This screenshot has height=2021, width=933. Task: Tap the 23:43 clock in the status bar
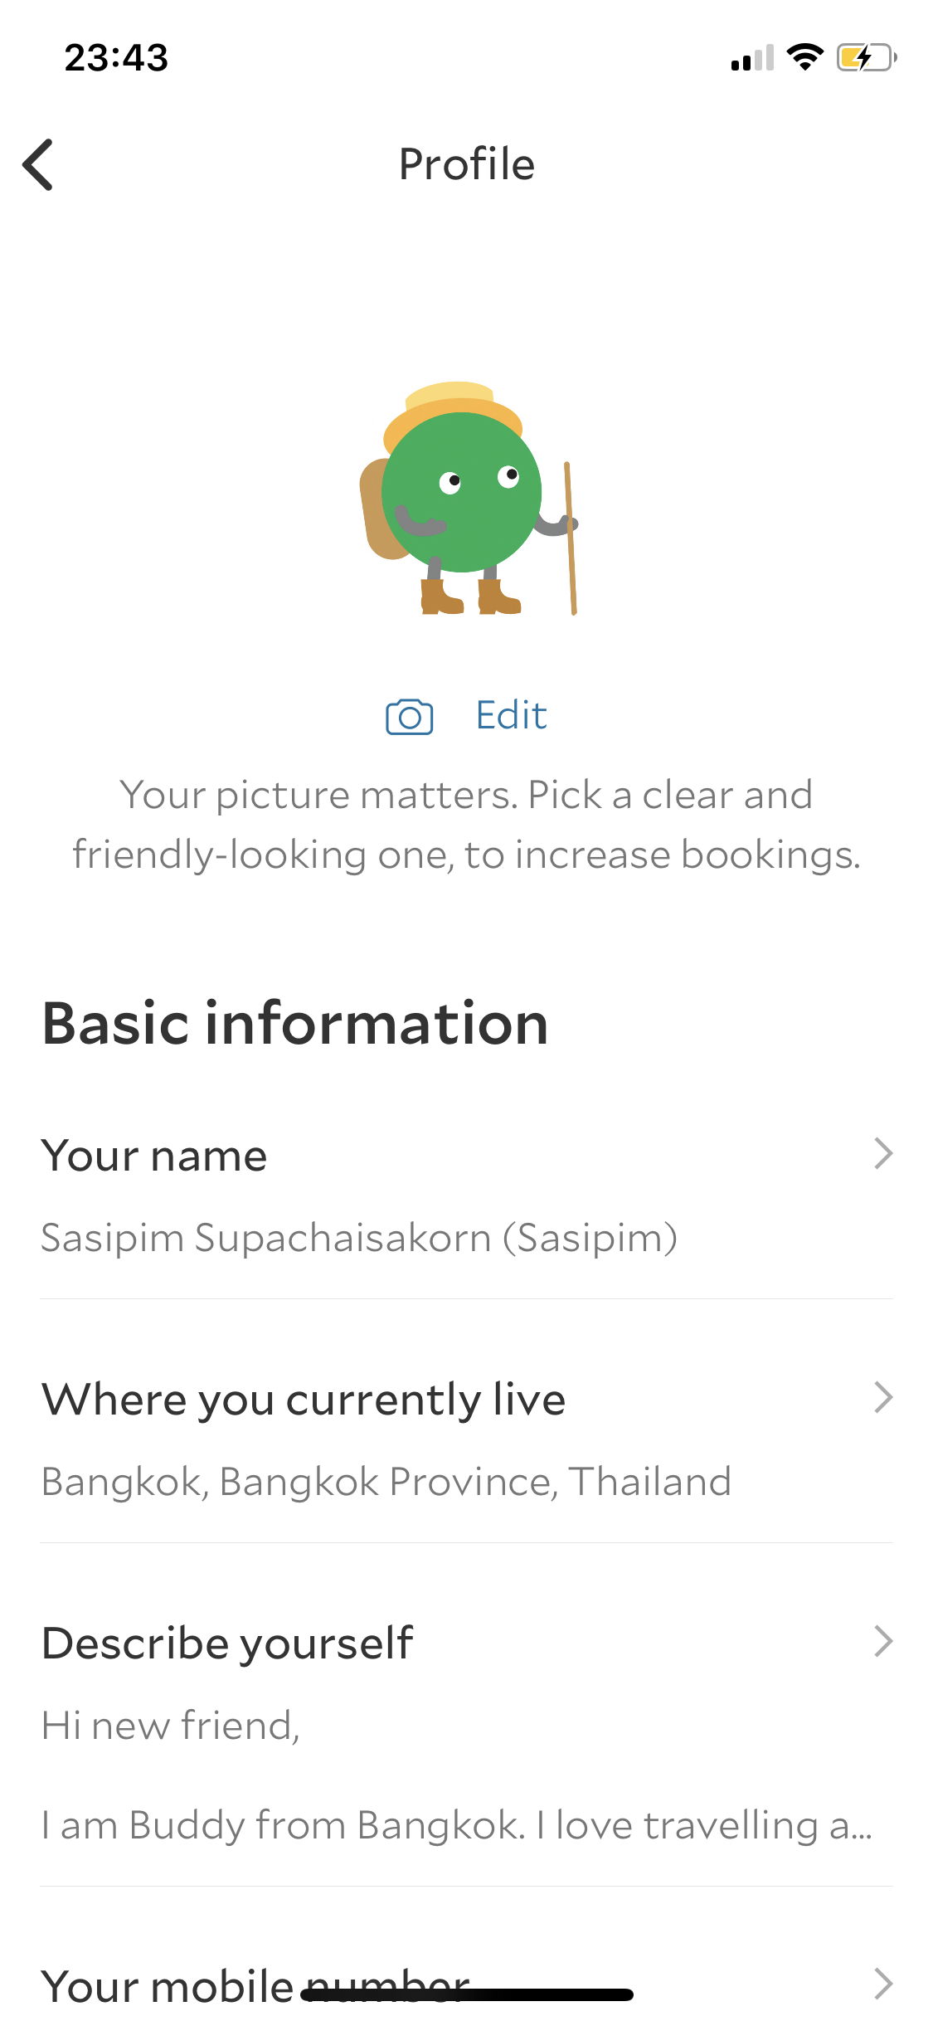[116, 58]
